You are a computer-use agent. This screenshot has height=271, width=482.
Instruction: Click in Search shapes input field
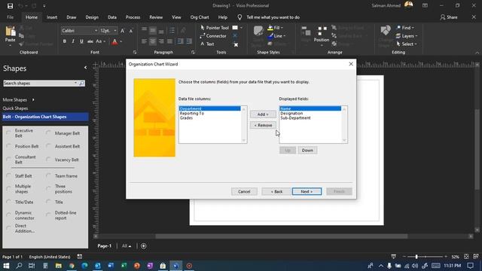point(38,84)
